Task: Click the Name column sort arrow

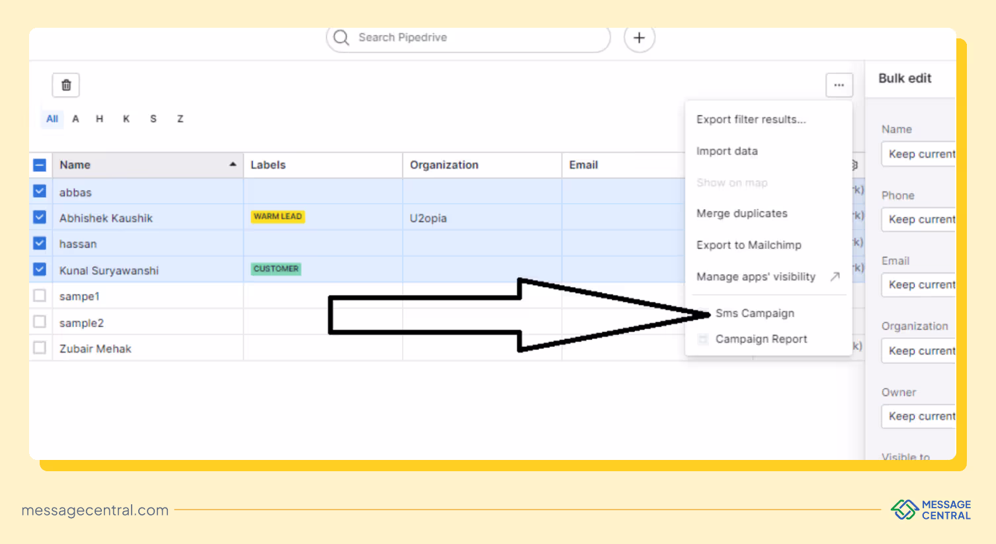Action: (x=233, y=164)
